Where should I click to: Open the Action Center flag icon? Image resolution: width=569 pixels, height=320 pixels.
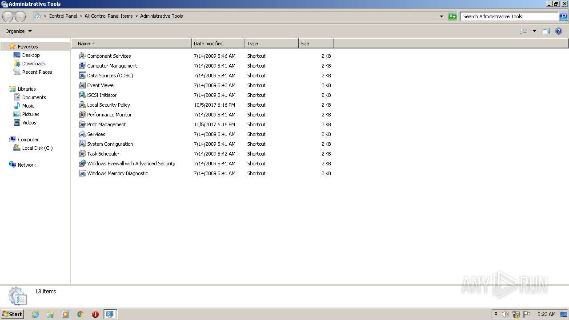click(x=527, y=314)
